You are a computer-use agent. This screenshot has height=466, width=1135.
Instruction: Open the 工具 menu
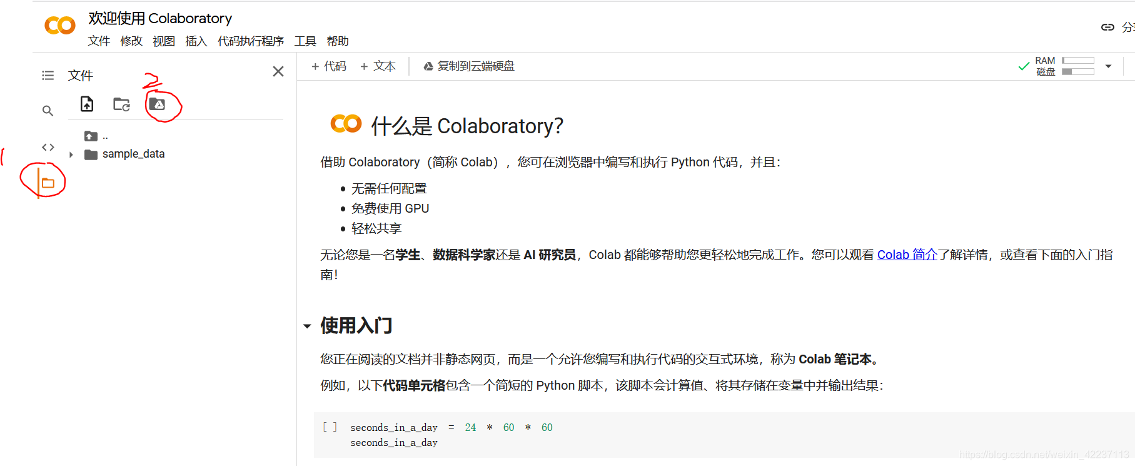(x=305, y=41)
